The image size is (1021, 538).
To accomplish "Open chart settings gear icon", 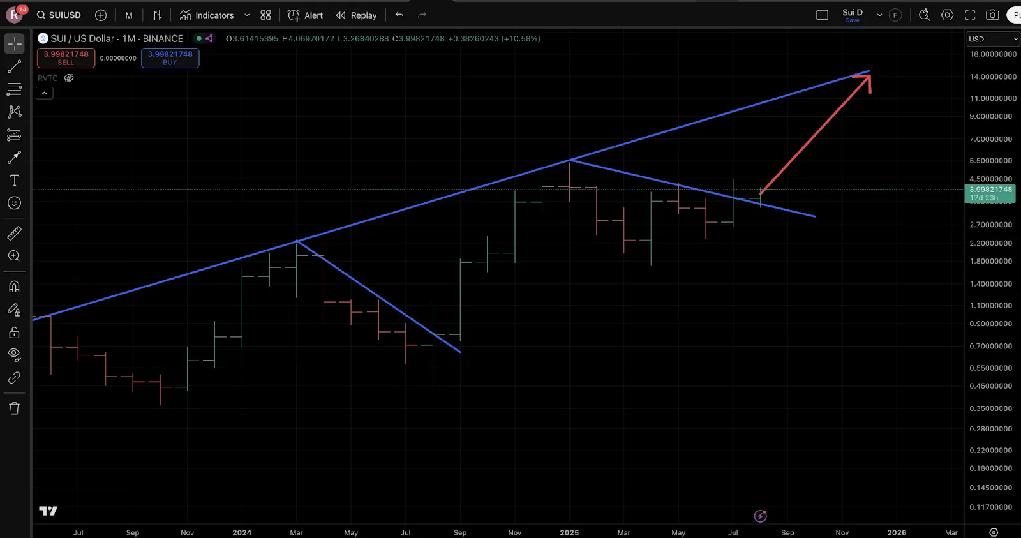I will [x=948, y=15].
